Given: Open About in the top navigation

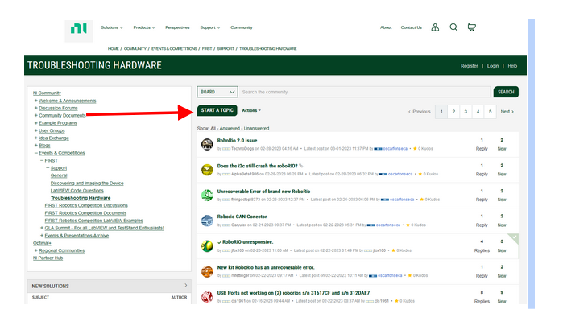Looking at the screenshot, I should 386,27.
